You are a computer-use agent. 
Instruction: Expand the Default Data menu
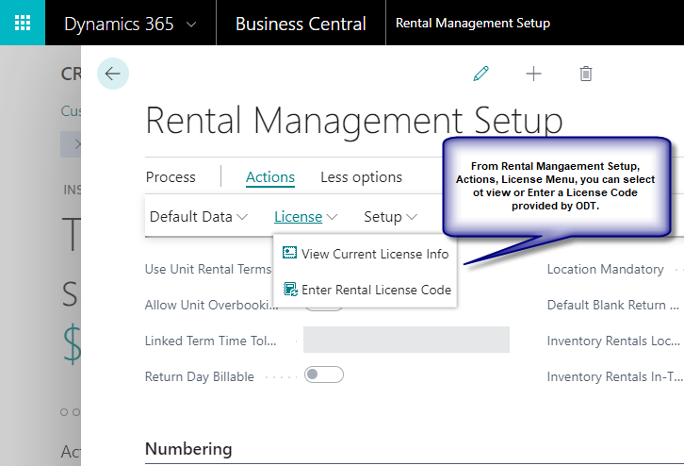(199, 217)
